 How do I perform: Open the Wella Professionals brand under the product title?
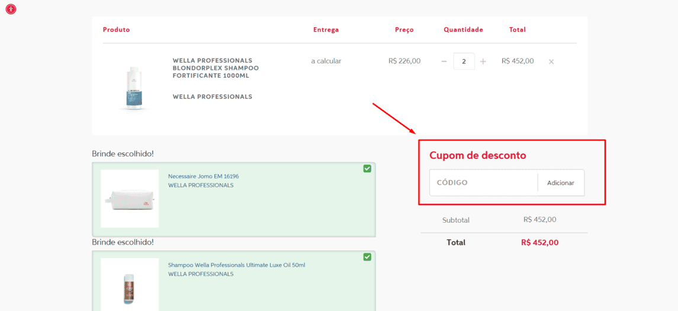pos(213,97)
